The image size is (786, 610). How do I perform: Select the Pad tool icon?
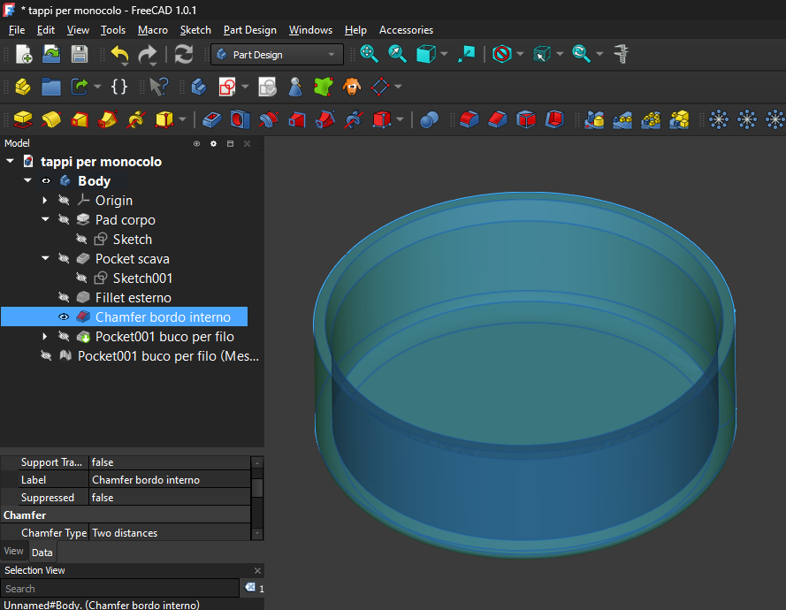tap(23, 119)
